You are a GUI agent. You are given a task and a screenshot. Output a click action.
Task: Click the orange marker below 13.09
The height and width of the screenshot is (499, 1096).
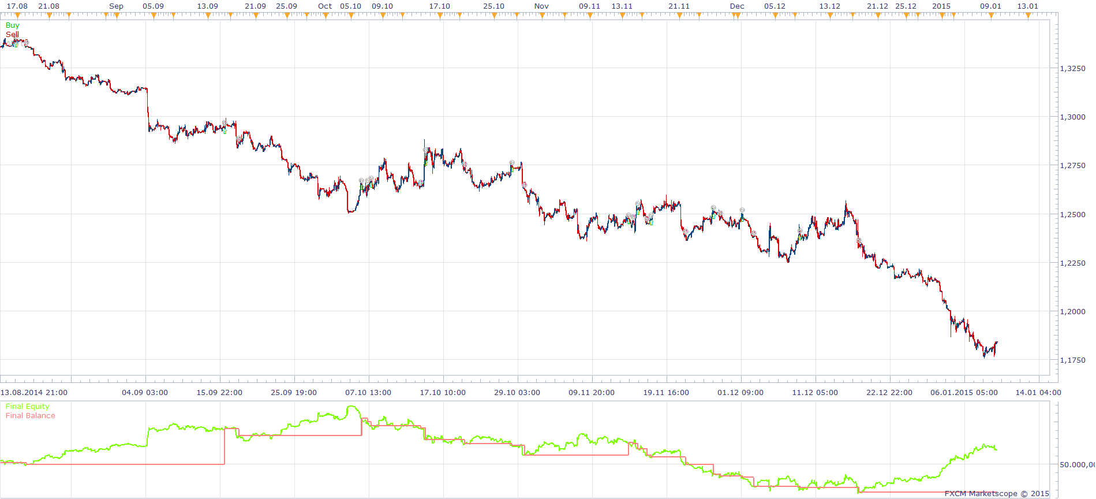pos(208,16)
